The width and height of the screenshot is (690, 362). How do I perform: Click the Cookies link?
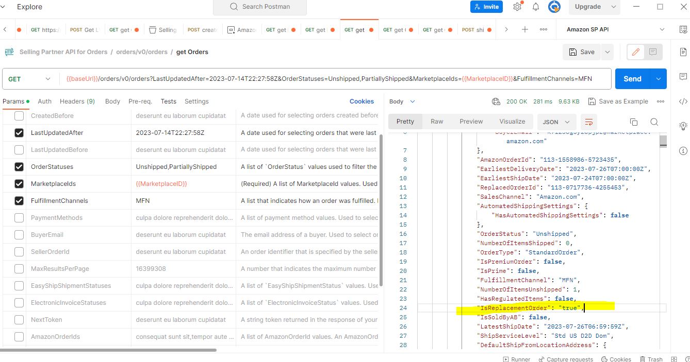pos(362,101)
